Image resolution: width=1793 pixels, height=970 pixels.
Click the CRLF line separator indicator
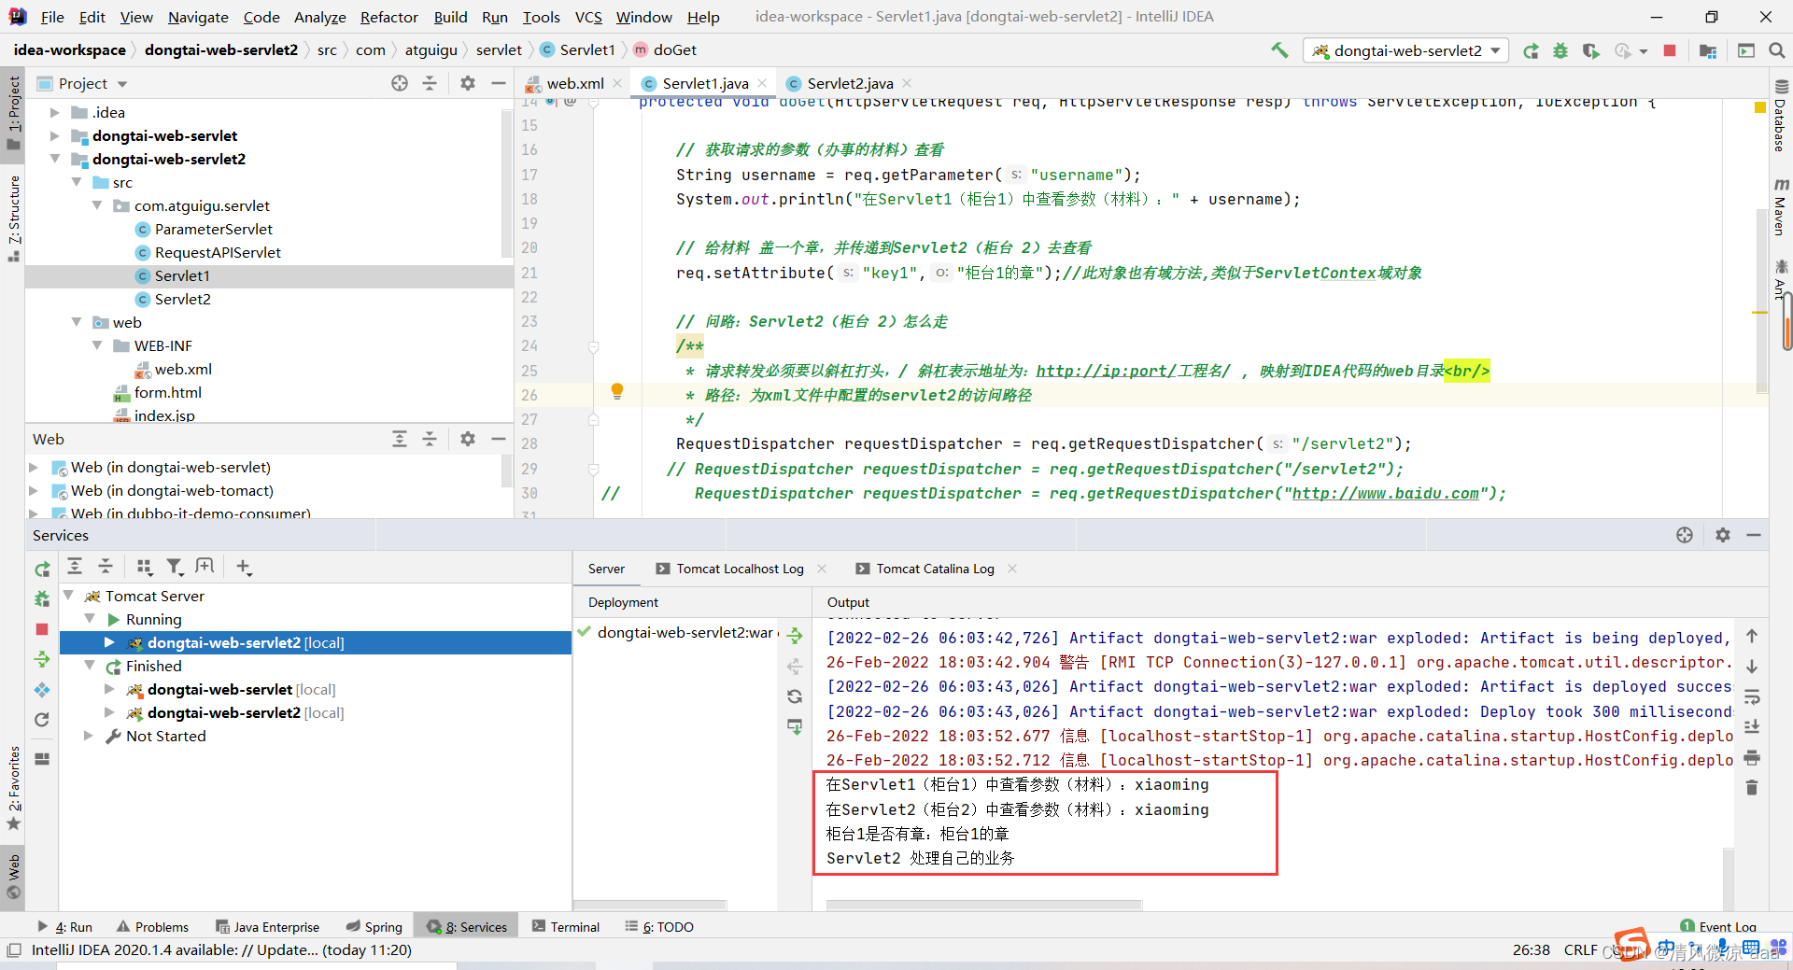coord(1580,949)
